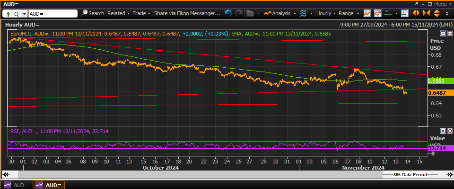Click Share via Eikon Messenger

click(x=187, y=13)
